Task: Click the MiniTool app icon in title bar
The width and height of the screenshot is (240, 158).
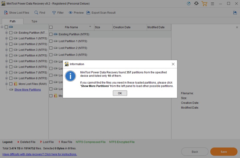Action: tap(3, 4)
